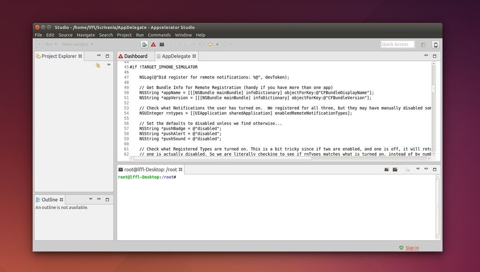Screen dimensions: 480x272
Task: Open the Outline view menu dropdown
Action: point(90,200)
